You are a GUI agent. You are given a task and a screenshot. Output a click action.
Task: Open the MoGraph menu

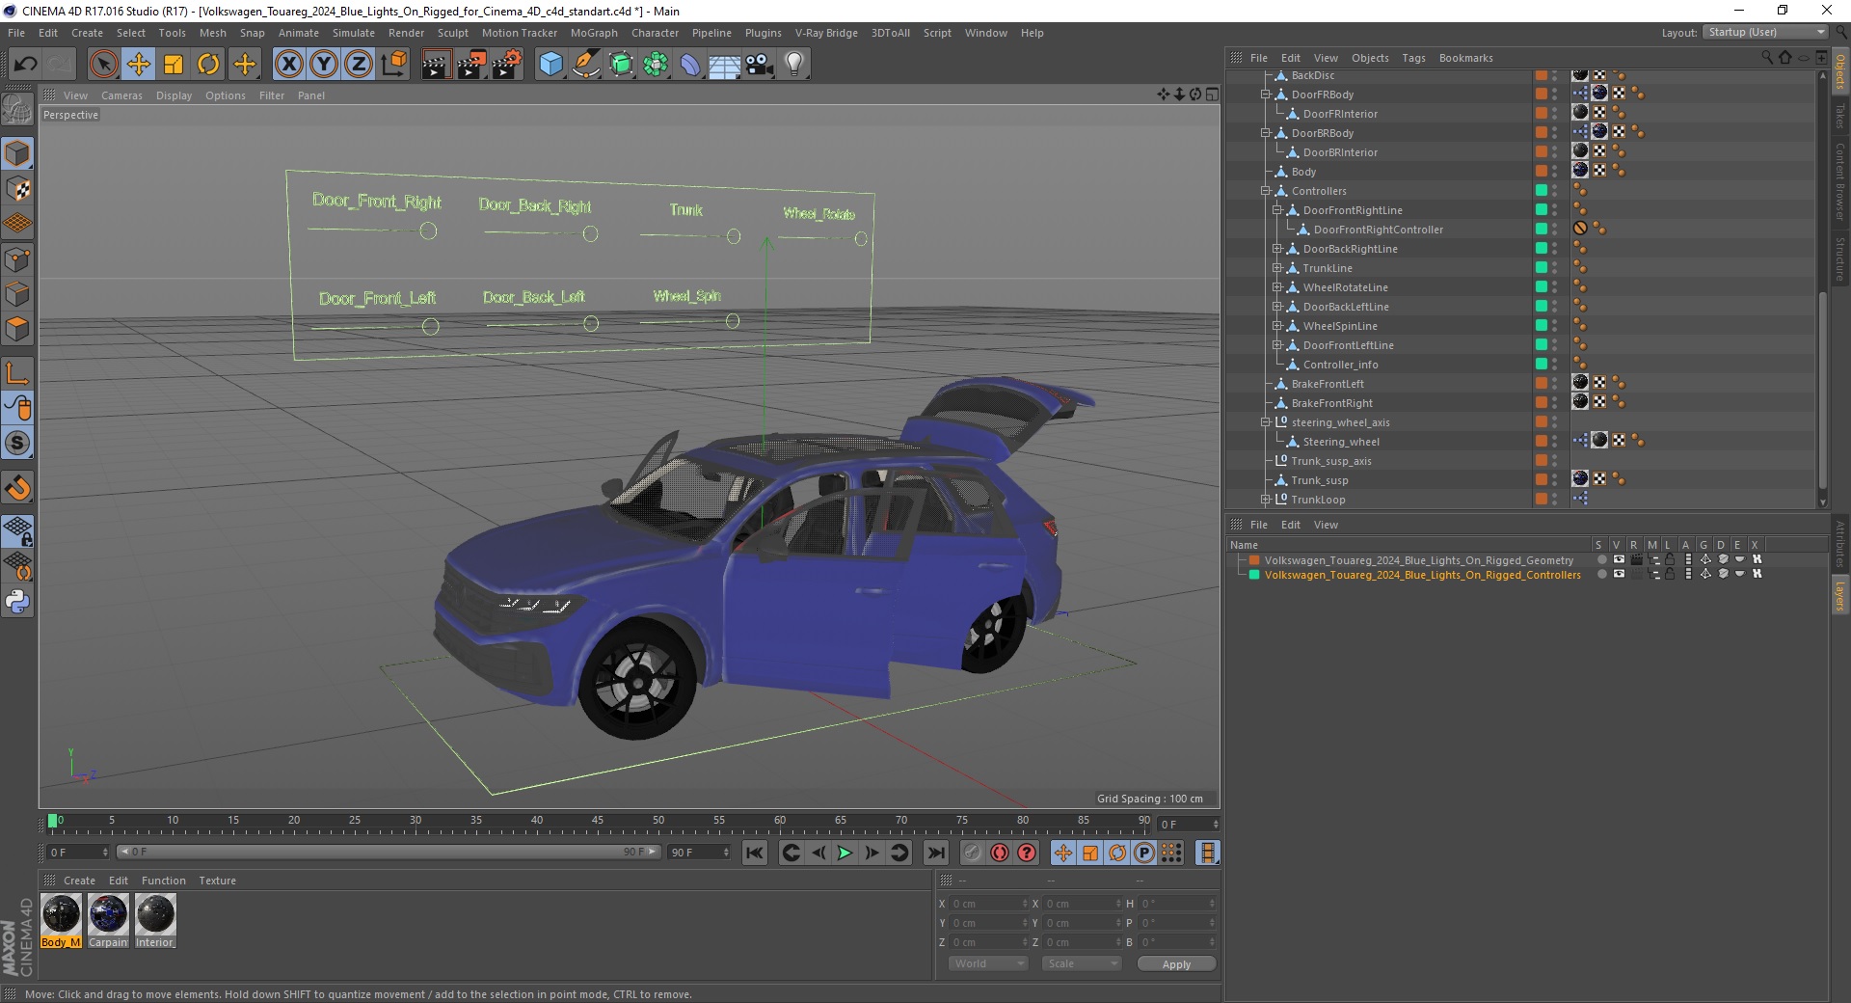click(594, 33)
